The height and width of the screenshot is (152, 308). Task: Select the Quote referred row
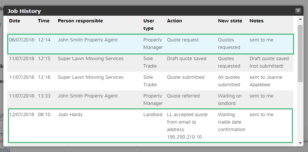[150, 99]
